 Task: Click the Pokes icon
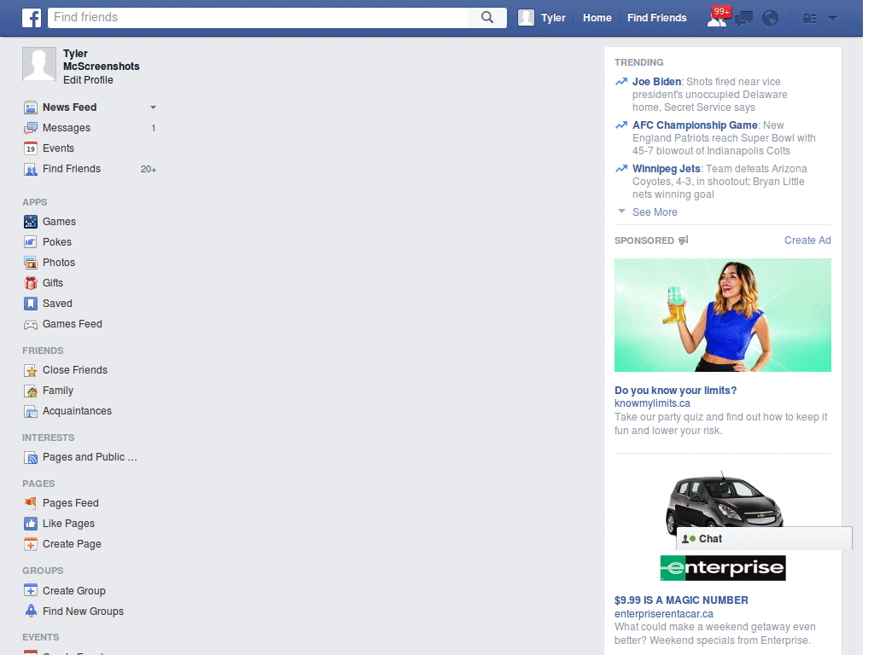pos(31,242)
